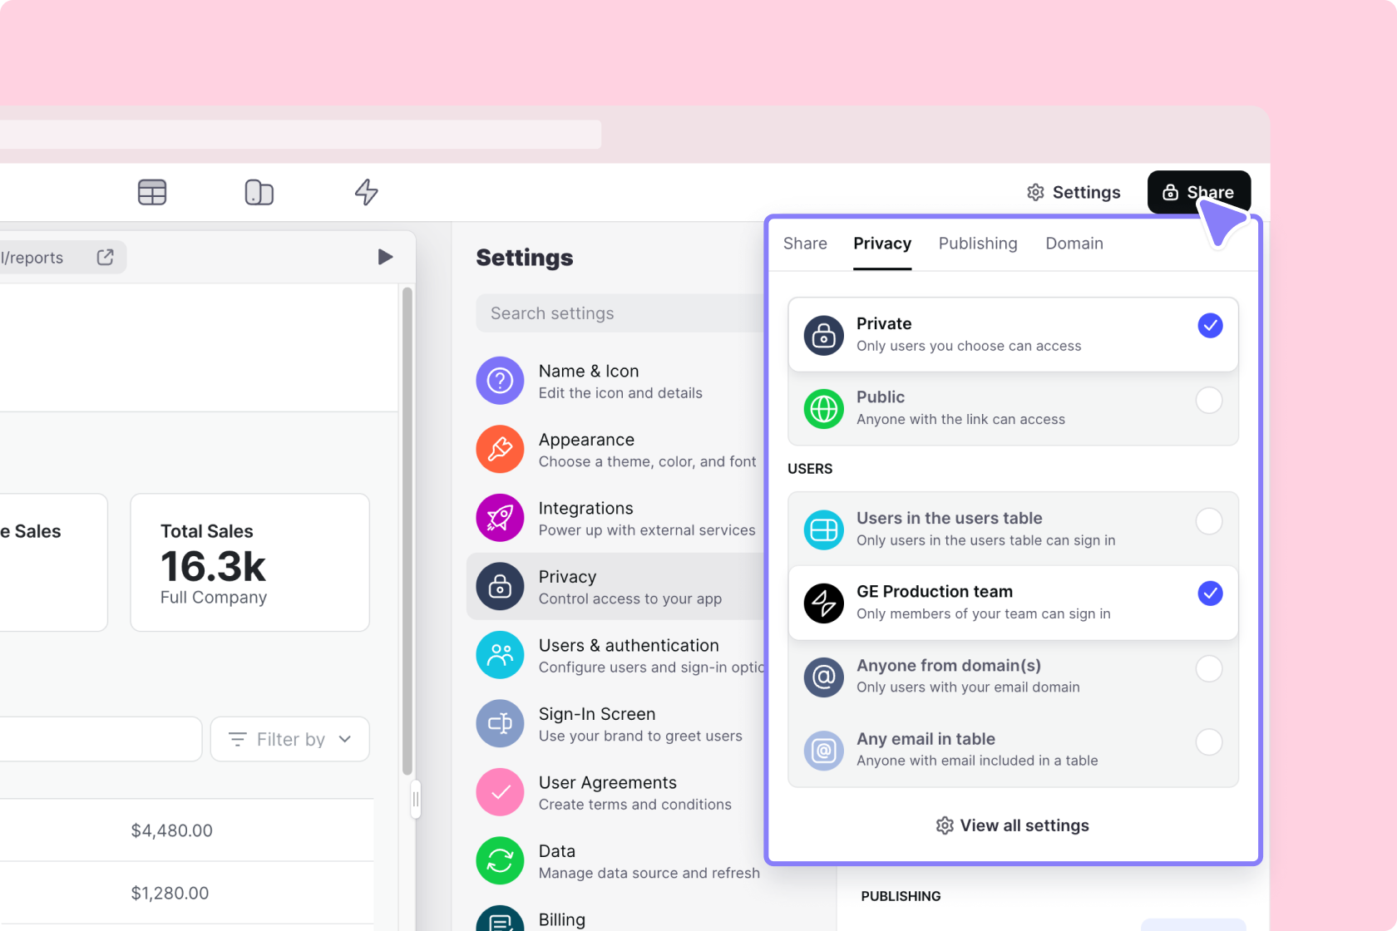Expand the Filter by dropdown
The image size is (1397, 931).
[289, 739]
